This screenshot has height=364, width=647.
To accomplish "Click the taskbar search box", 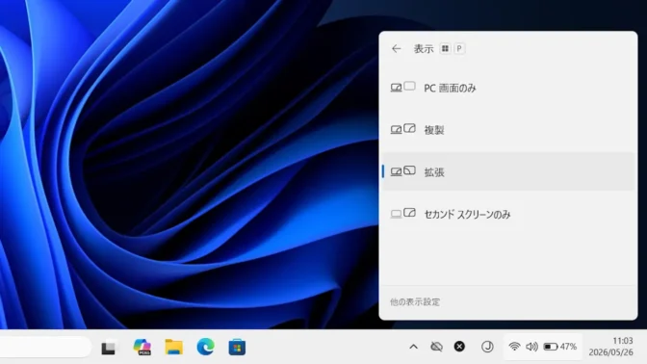I will tap(44, 347).
